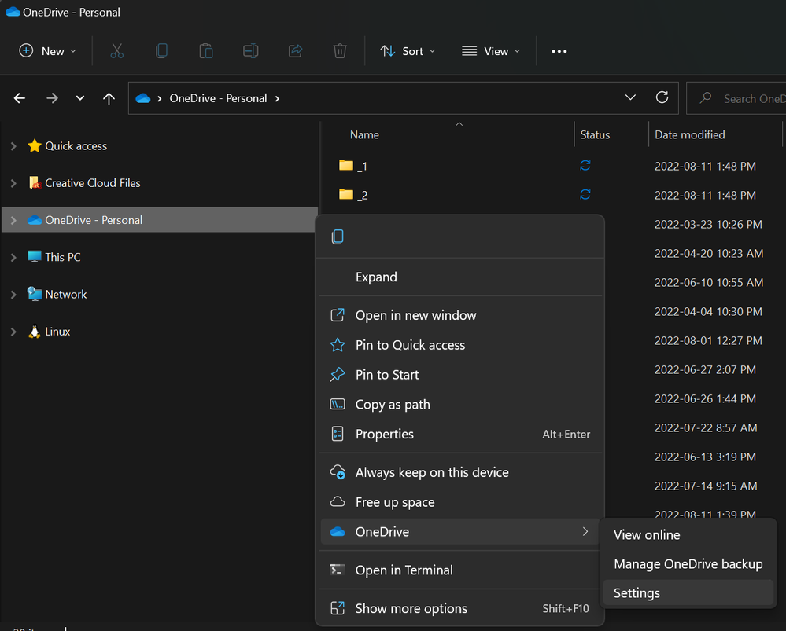Image resolution: width=786 pixels, height=631 pixels.
Task: Open the View dropdown menu
Action: pyautogui.click(x=491, y=51)
